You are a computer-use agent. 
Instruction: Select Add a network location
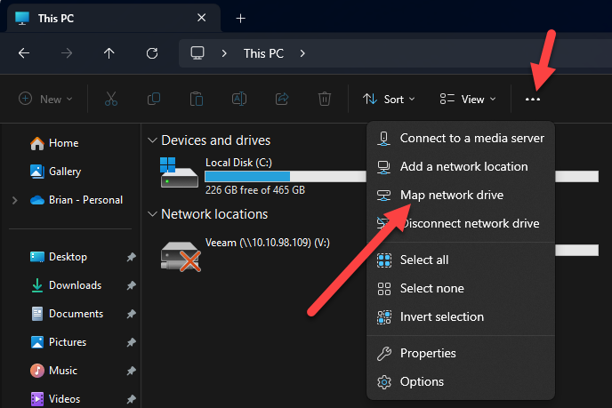pos(463,166)
